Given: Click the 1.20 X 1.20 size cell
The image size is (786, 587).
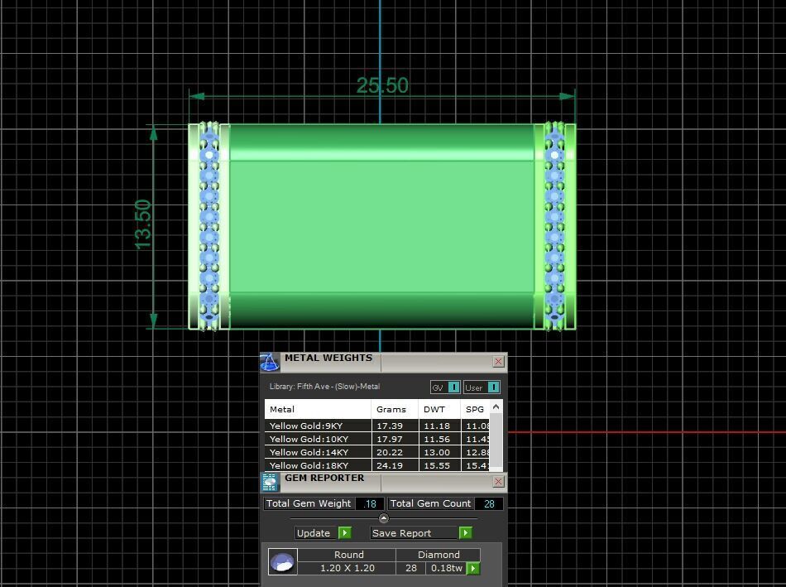Looking at the screenshot, I should (347, 569).
